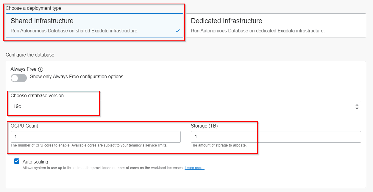The width and height of the screenshot is (373, 192).
Task: Click the Always Free info icon
Action: 41,69
